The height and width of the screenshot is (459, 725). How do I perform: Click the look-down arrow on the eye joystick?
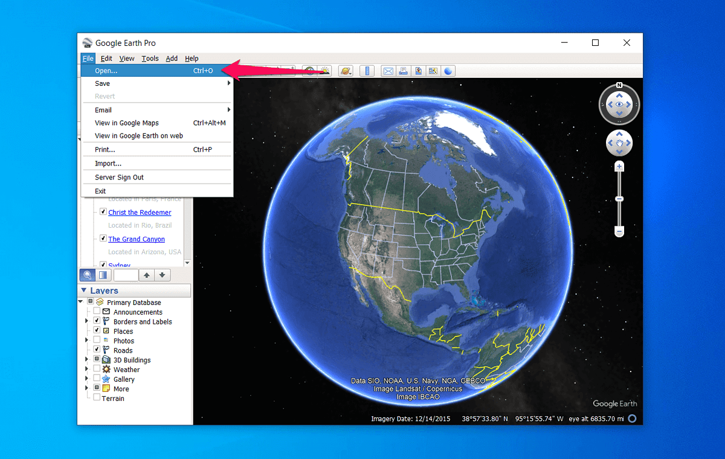coord(619,114)
